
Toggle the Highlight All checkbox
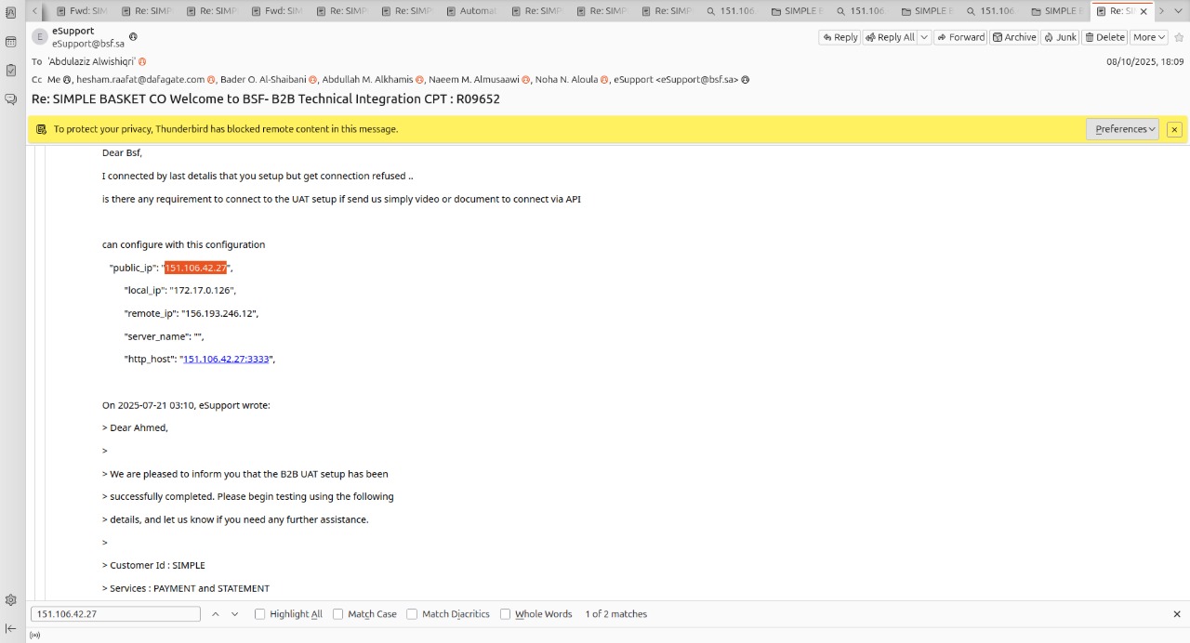tap(260, 614)
